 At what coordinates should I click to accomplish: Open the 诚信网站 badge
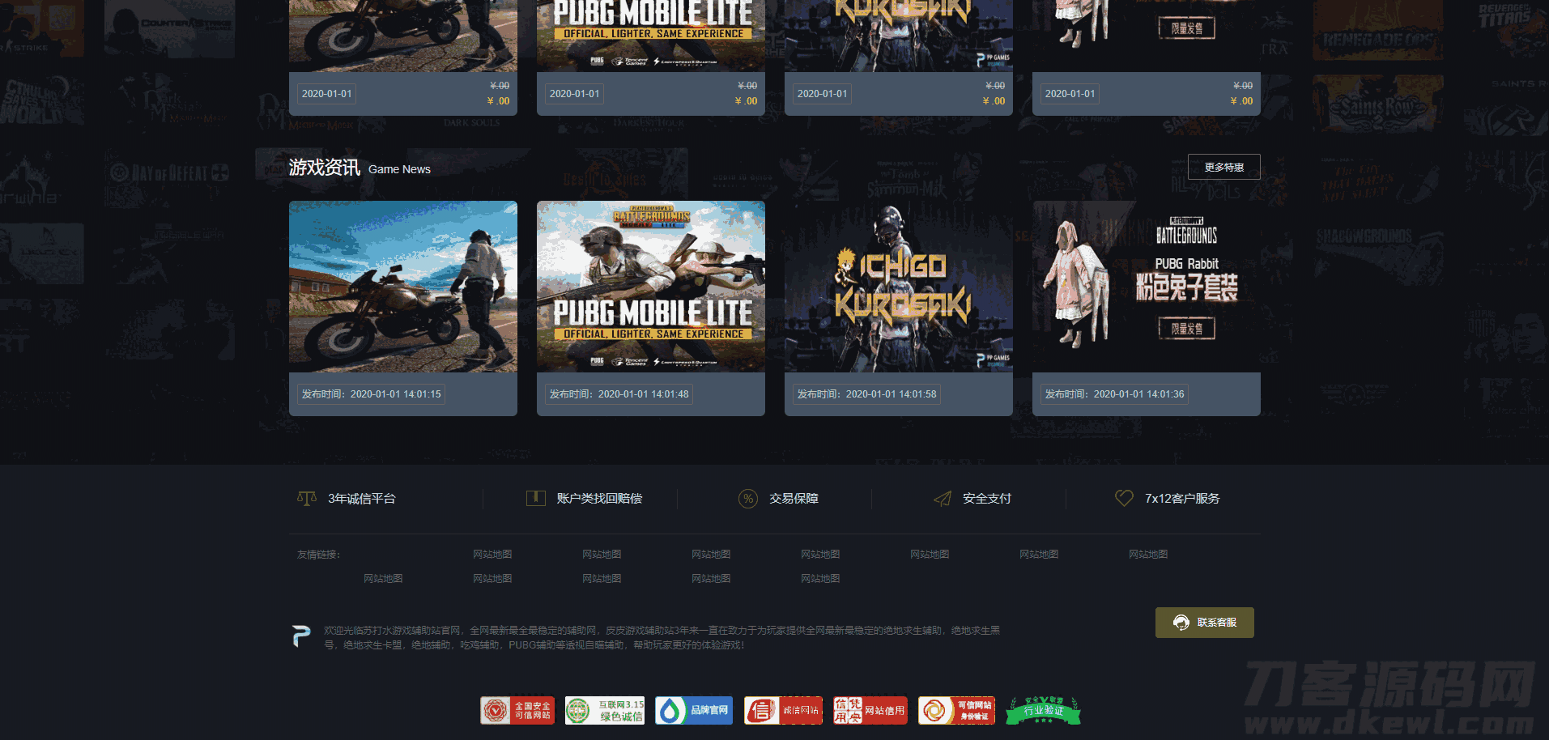(783, 710)
